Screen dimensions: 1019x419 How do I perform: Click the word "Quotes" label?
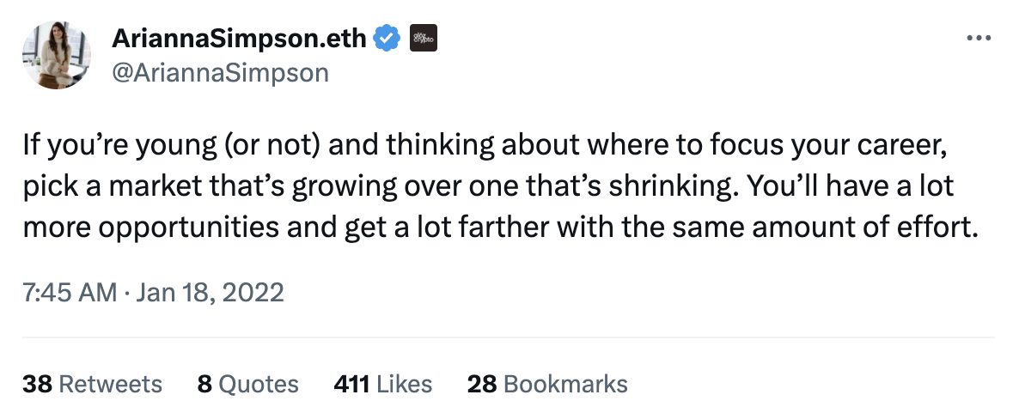[259, 384]
